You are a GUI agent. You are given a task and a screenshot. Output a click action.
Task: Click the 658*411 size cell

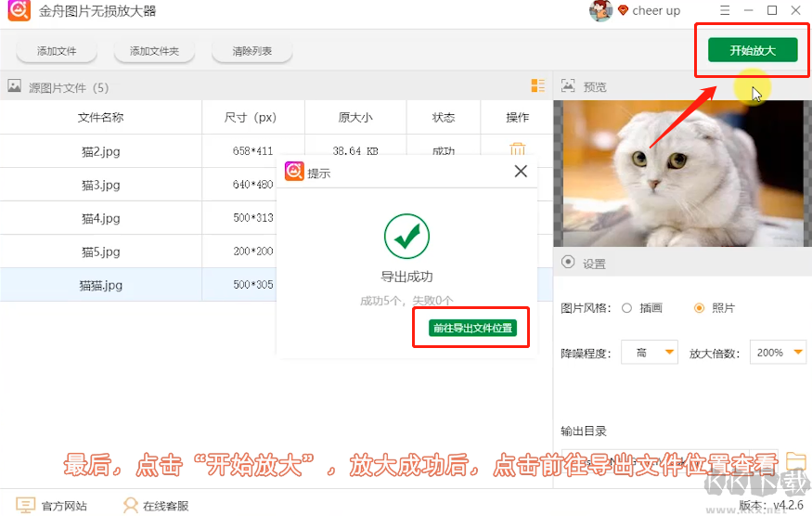(x=252, y=150)
